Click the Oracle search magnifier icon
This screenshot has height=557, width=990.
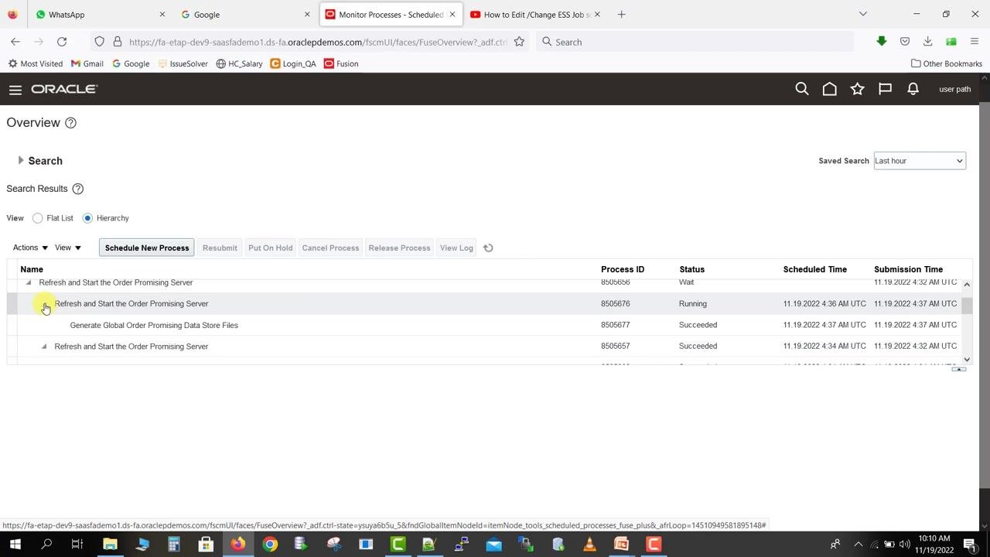802,89
